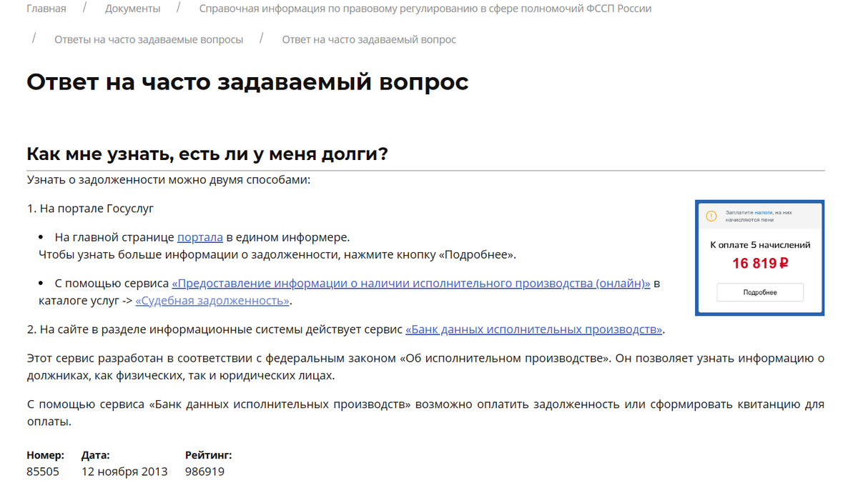Click the Номер: label
The width and height of the screenshot is (858, 483).
pyautogui.click(x=45, y=455)
